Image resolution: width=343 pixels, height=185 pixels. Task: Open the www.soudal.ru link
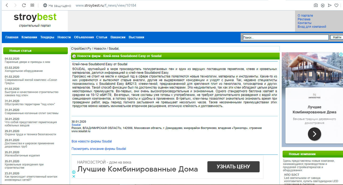point(81,131)
